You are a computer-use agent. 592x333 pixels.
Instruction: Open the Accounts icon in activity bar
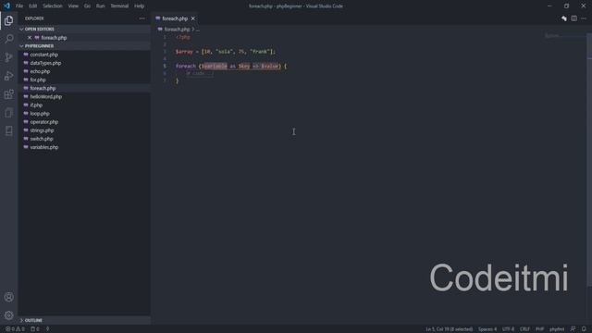[x=8, y=297]
